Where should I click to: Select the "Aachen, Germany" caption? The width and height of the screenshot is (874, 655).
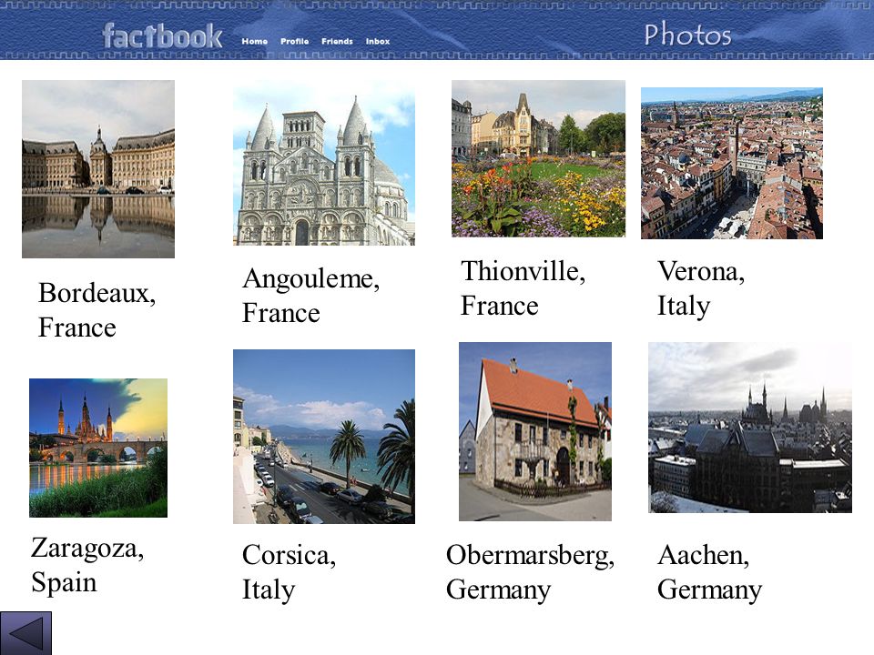click(x=709, y=572)
